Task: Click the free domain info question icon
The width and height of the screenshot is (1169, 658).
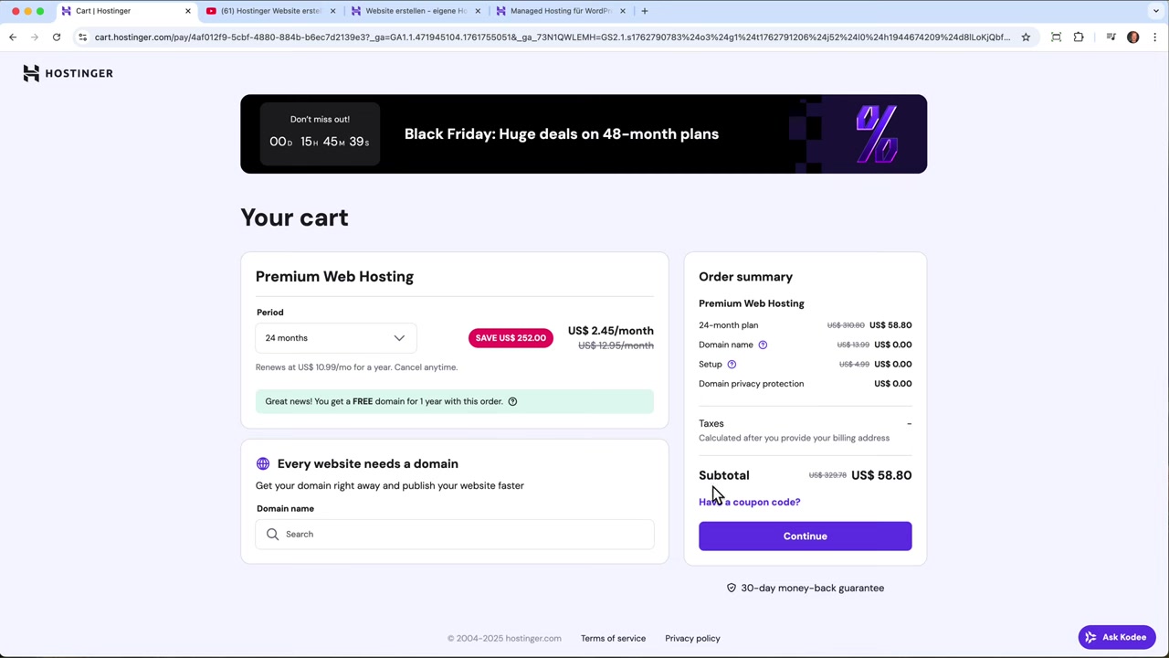Action: [512, 401]
